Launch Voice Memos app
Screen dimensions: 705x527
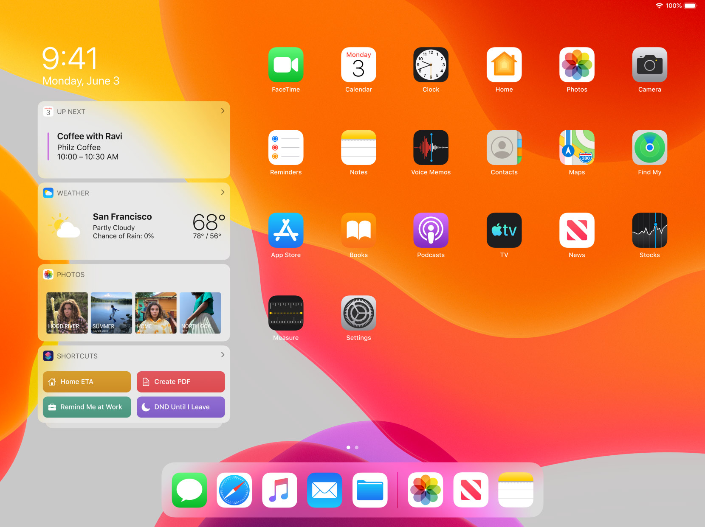431,148
